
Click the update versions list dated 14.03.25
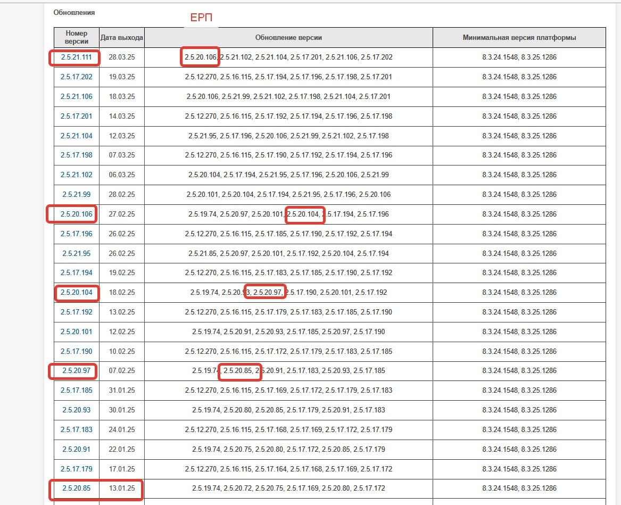click(288, 117)
